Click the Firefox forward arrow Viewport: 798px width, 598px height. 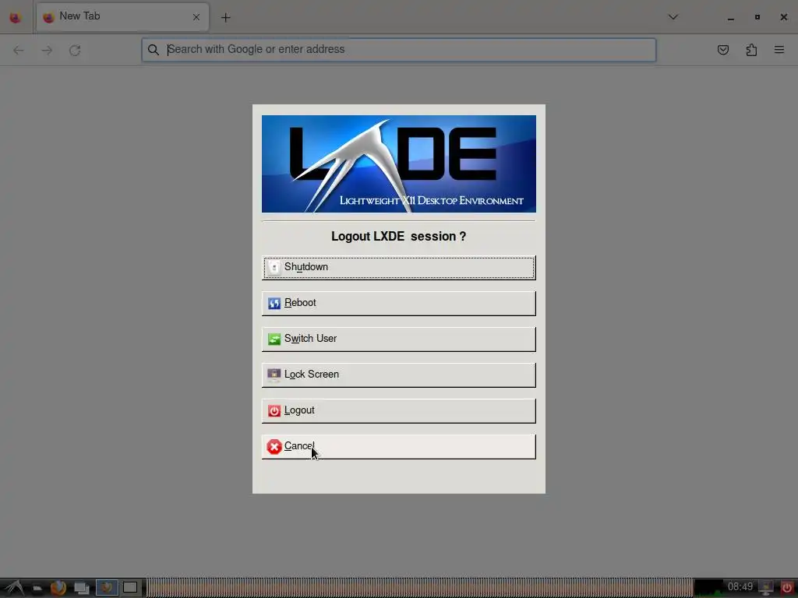pos(47,50)
